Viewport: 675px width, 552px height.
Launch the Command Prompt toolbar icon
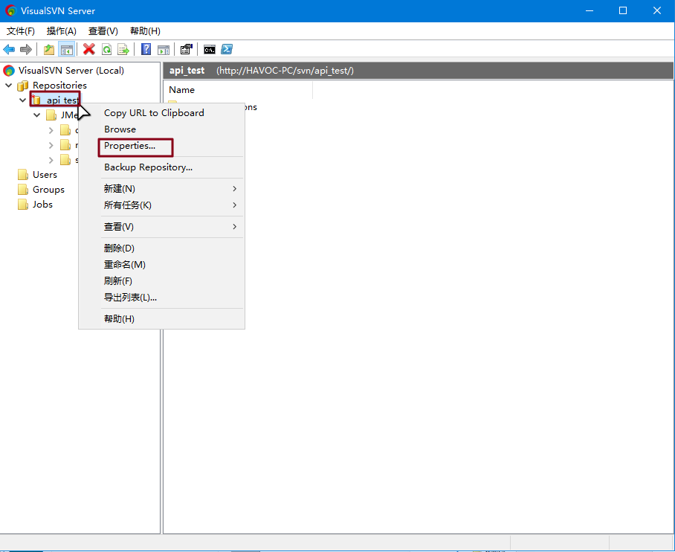pos(210,50)
